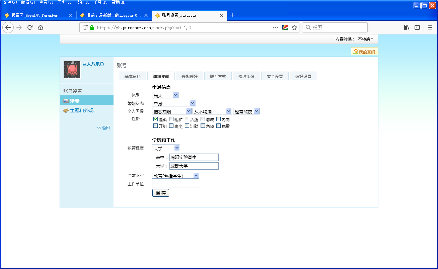The height and width of the screenshot is (269, 438).
Task: Follow the << 返回 link
Action: (x=103, y=127)
